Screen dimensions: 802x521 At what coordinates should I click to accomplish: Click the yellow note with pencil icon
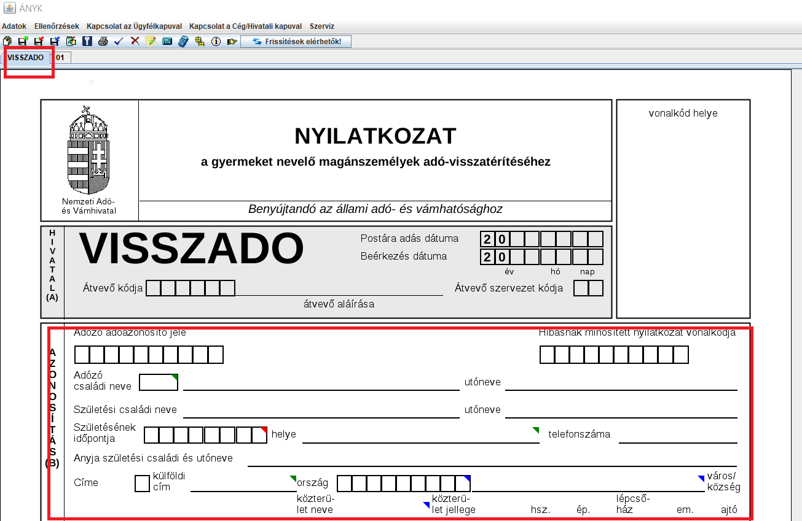pyautogui.click(x=151, y=42)
